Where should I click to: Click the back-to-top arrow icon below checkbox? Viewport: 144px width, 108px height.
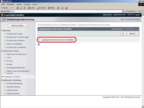pyautogui.click(x=39, y=44)
